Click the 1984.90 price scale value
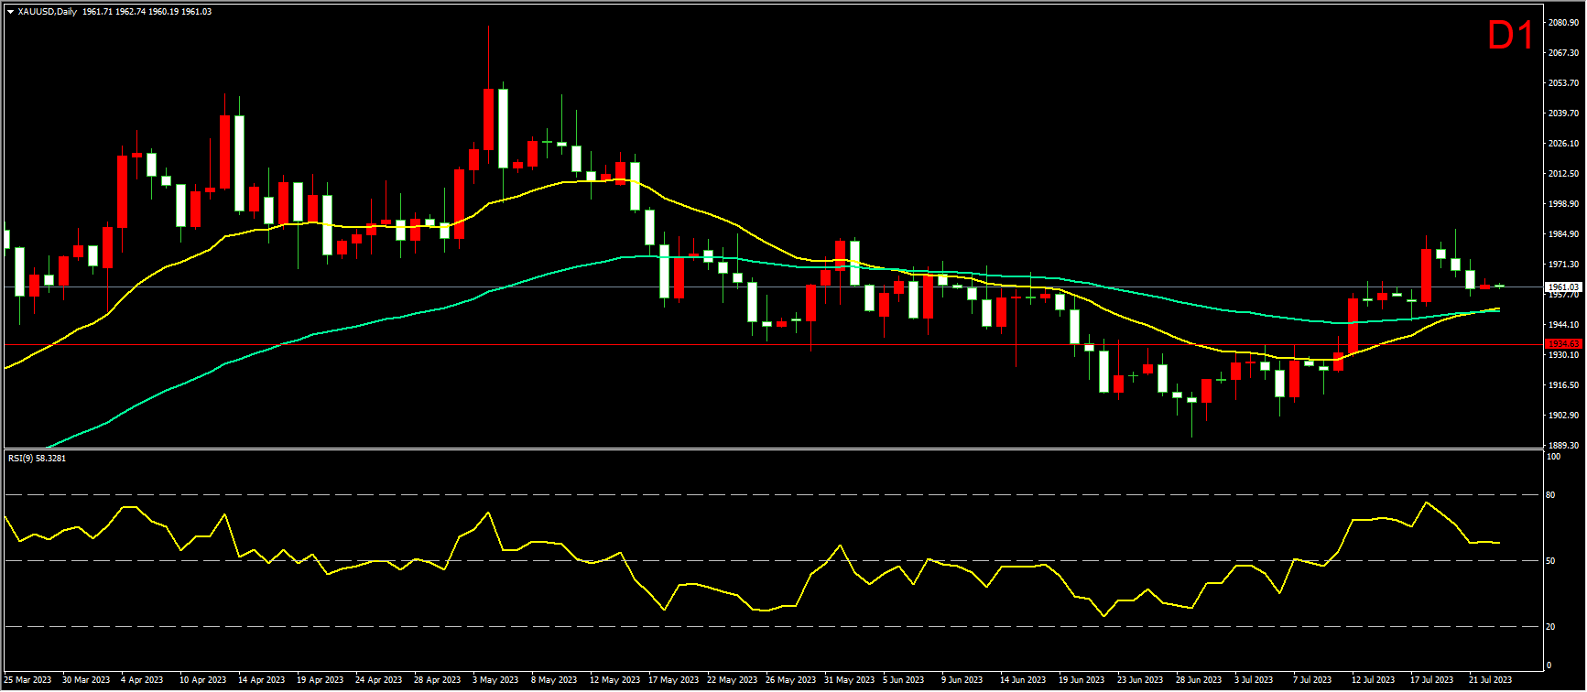The image size is (1587, 692). 1562,234
